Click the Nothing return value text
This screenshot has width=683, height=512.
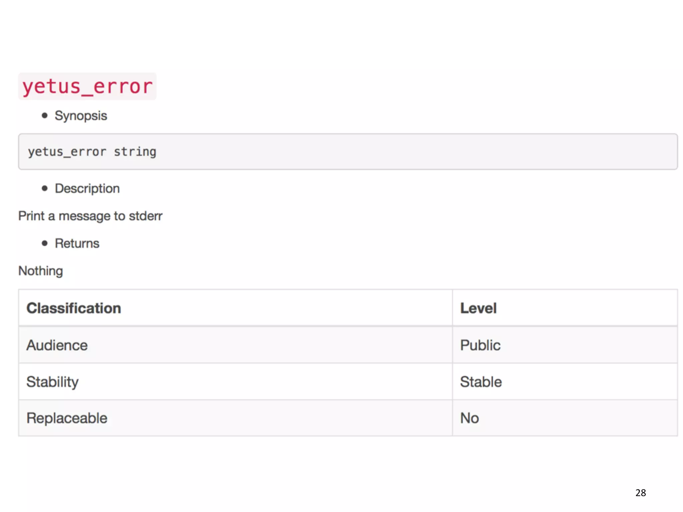(x=41, y=271)
